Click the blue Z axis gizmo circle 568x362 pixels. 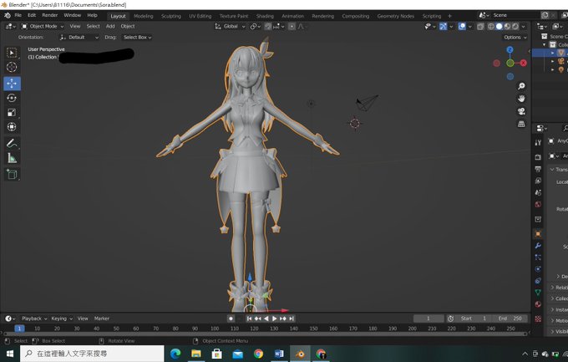pyautogui.click(x=510, y=49)
